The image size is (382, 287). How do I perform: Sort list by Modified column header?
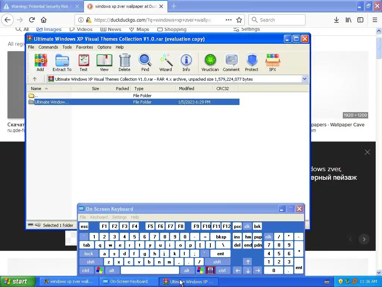click(194, 89)
